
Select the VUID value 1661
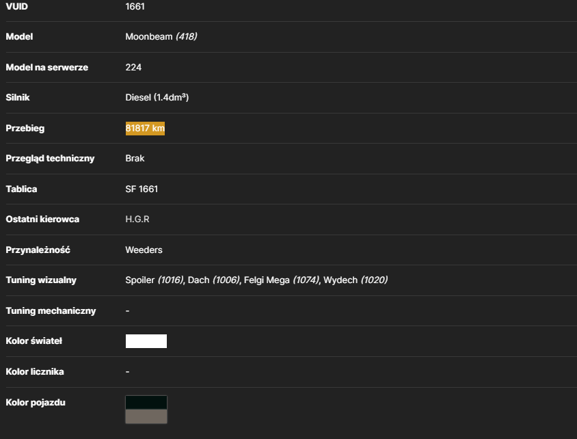tap(135, 7)
